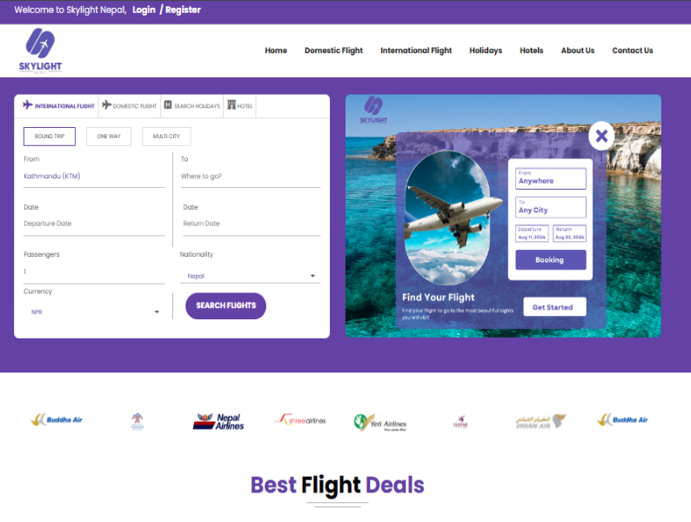
Task: Switch to the Domestic Flight search tab
Action: coord(130,106)
